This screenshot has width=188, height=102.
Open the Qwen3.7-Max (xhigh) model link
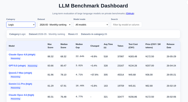(20, 73)
